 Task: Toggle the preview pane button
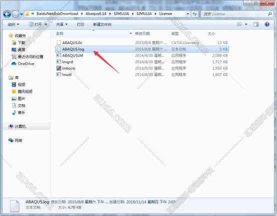[256, 24]
